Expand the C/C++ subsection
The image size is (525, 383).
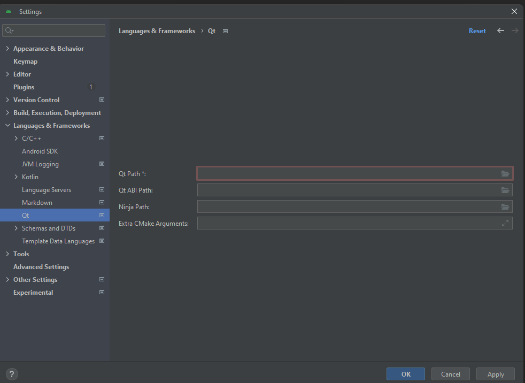(16, 139)
